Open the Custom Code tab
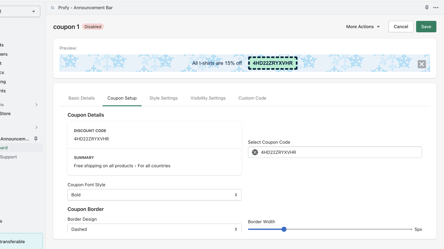This screenshot has width=444, height=249. tap(252, 98)
